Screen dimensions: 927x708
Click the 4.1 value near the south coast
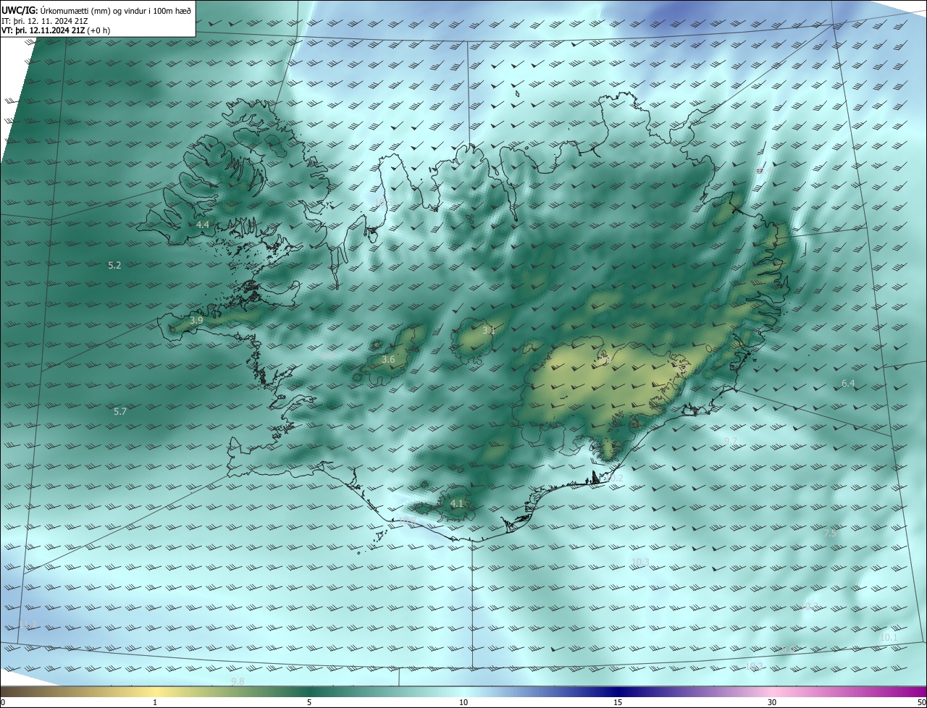pos(456,504)
